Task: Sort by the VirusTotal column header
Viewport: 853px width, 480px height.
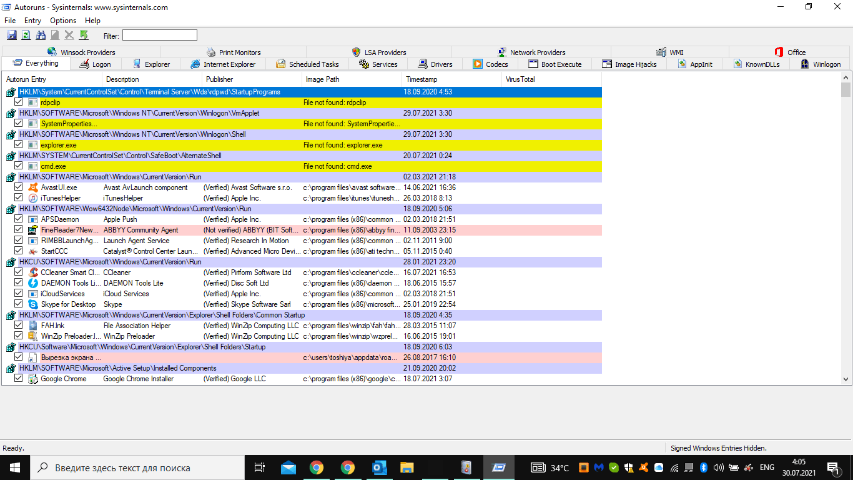Action: tap(552, 79)
